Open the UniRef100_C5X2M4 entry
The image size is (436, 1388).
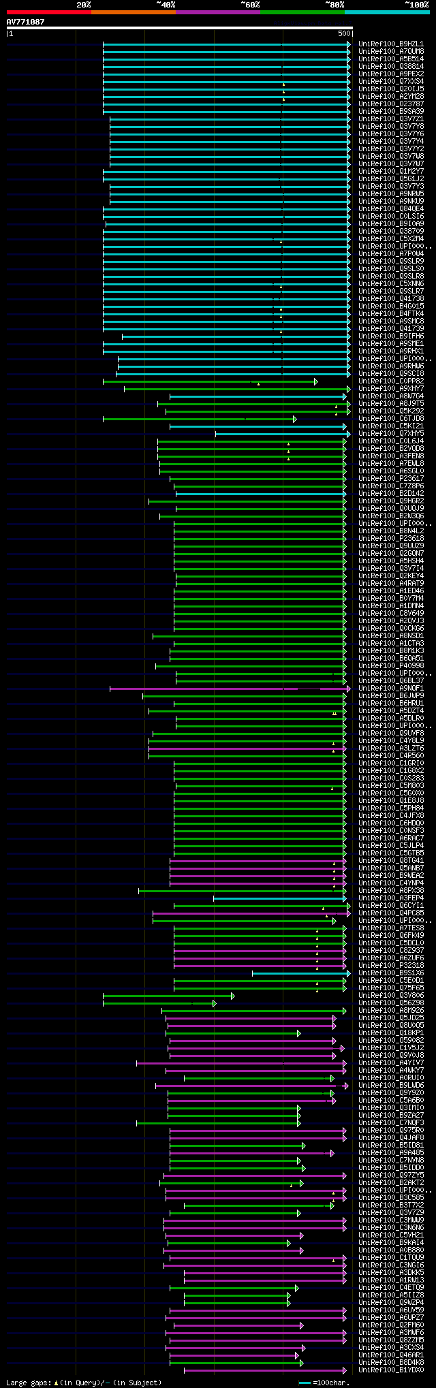pyautogui.click(x=391, y=239)
